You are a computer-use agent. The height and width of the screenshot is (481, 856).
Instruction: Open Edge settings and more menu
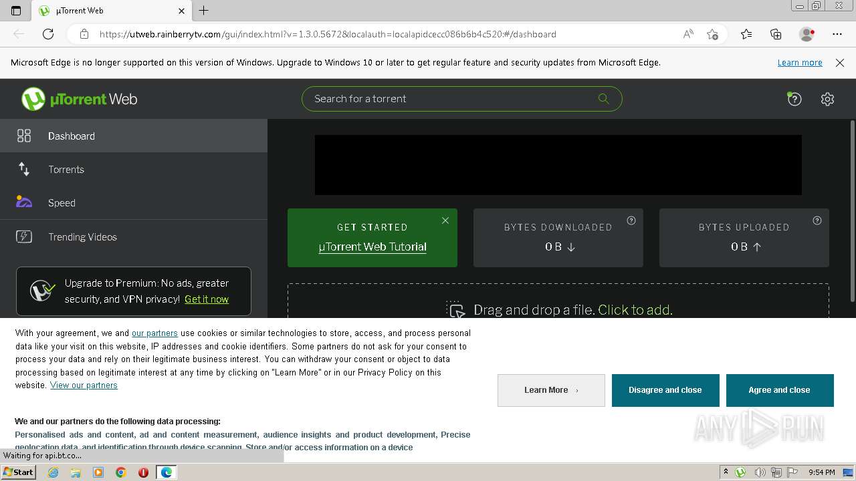837,34
